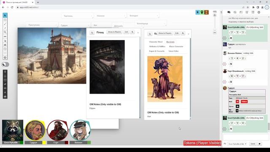270x152 pixels.
Task: Close the Плащ dialog
Action: [x=138, y=33]
